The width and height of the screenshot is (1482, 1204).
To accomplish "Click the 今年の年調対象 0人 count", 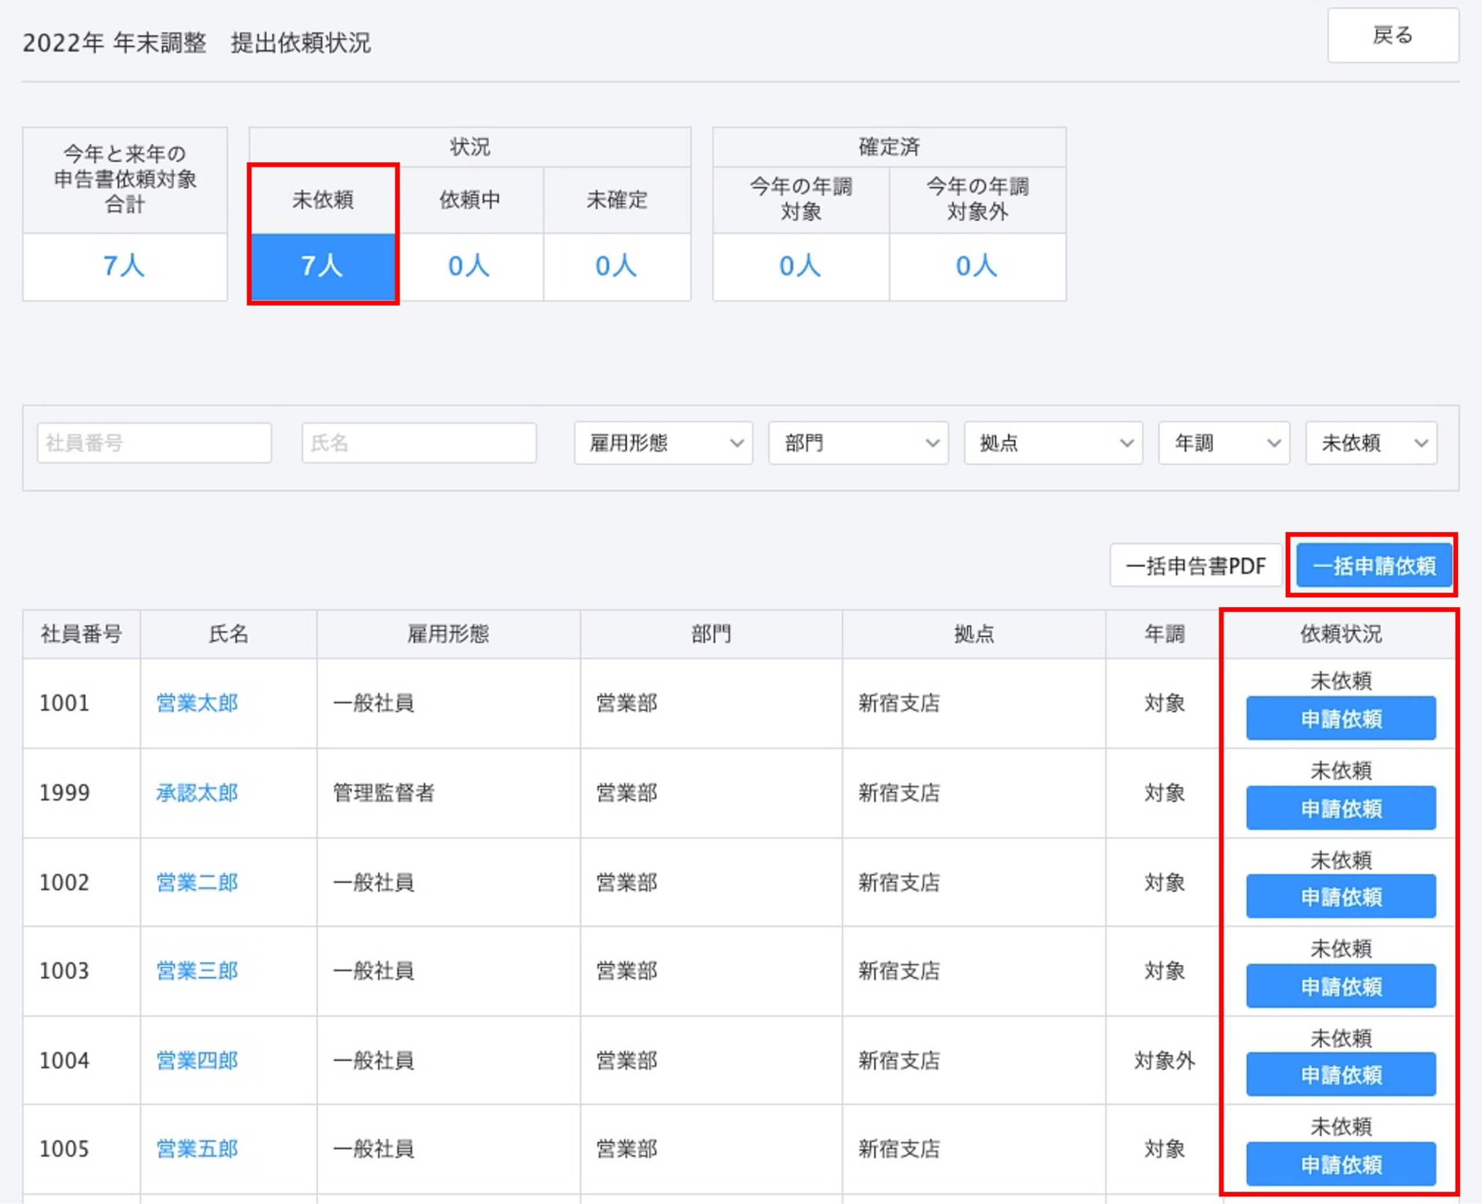I will (800, 266).
